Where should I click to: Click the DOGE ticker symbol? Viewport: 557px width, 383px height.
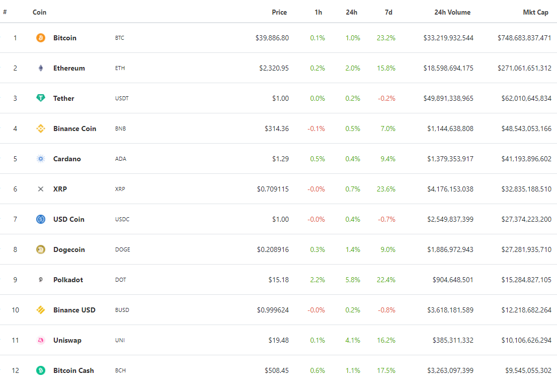tap(122, 249)
